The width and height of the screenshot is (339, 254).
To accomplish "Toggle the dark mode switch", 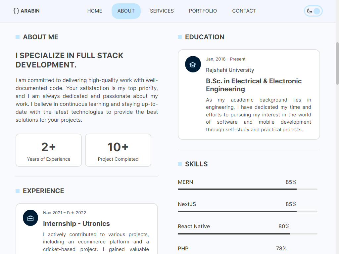I will (313, 11).
